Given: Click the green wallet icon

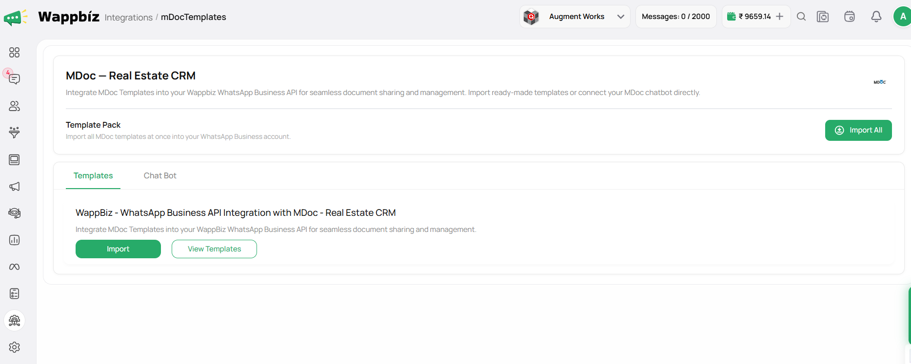Looking at the screenshot, I should [x=732, y=17].
